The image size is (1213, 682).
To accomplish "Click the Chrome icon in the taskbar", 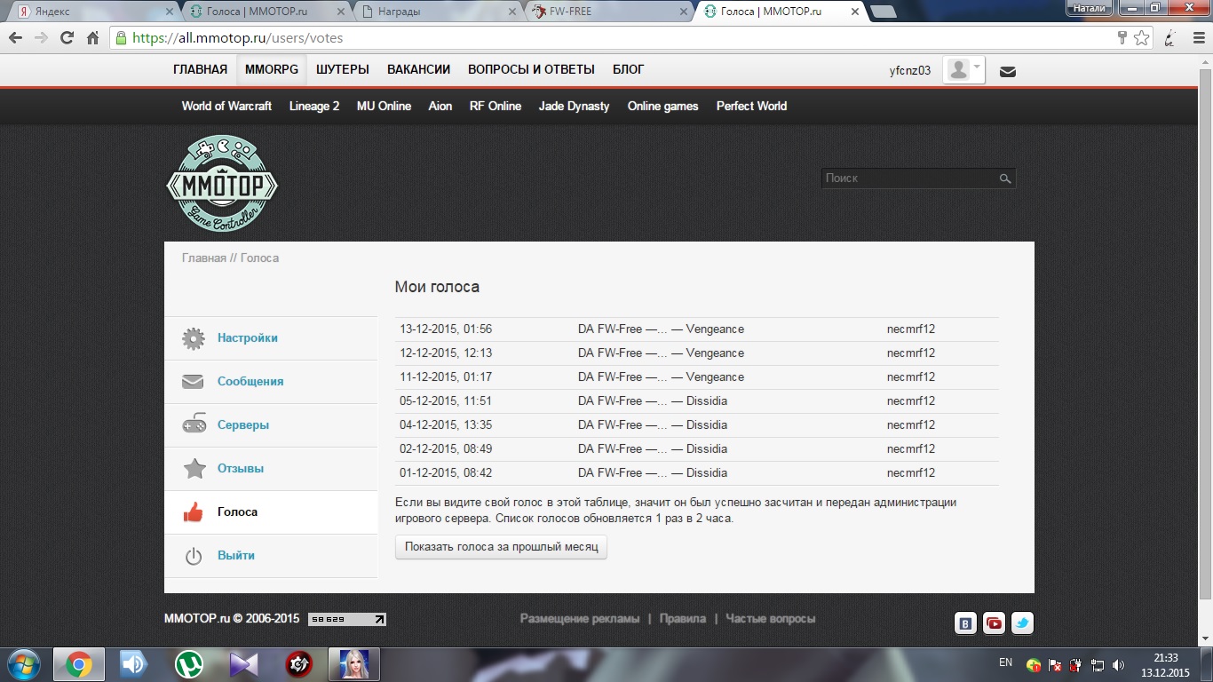I will [78, 664].
